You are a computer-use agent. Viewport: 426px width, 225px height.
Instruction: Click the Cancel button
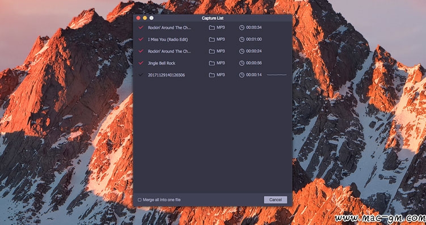point(275,199)
